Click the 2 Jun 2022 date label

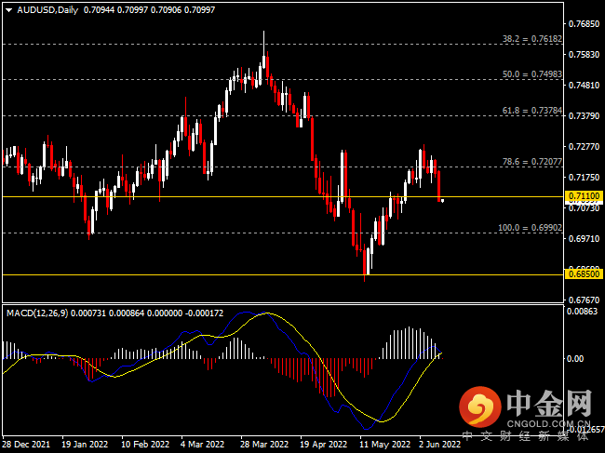[x=440, y=445]
